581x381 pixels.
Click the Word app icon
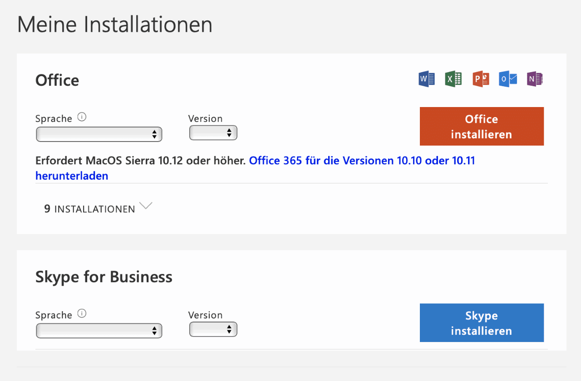(426, 79)
